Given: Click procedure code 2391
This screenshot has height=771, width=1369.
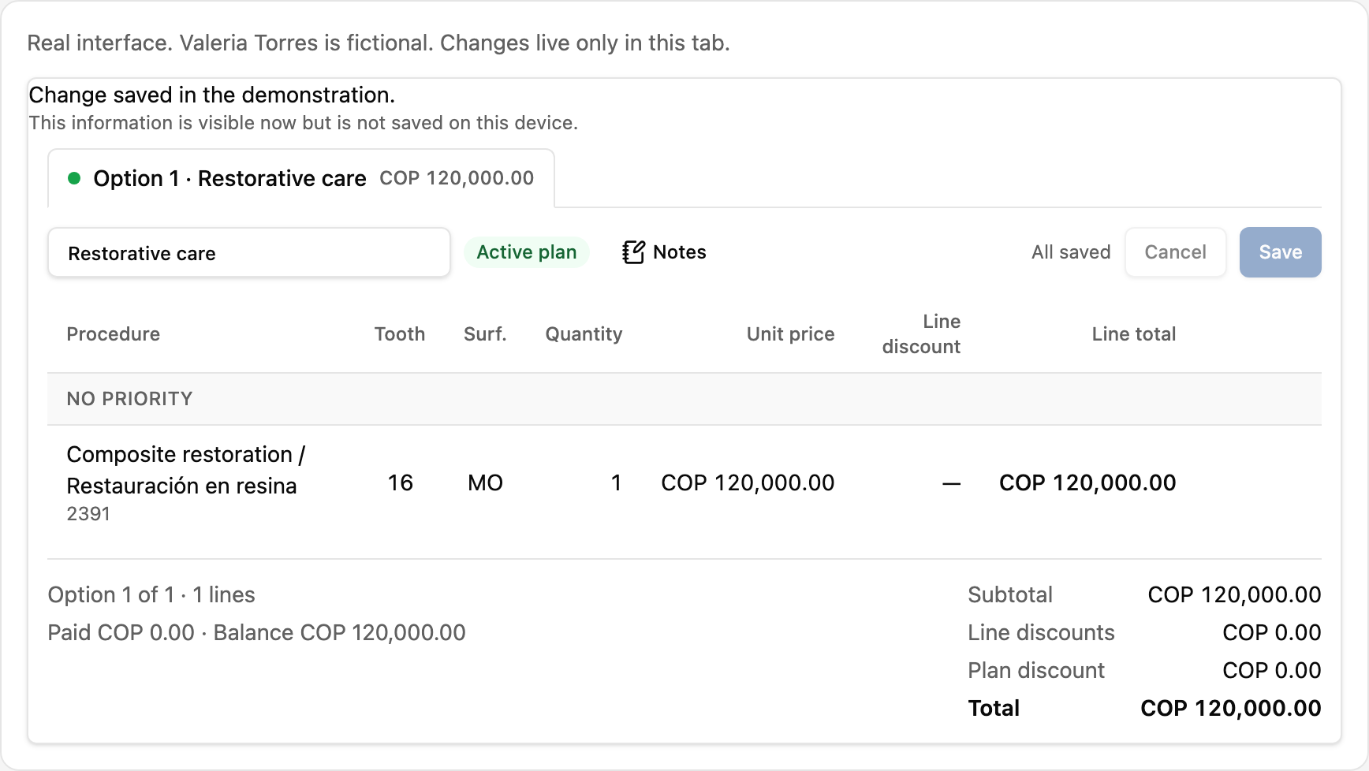Looking at the screenshot, I should coord(88,514).
